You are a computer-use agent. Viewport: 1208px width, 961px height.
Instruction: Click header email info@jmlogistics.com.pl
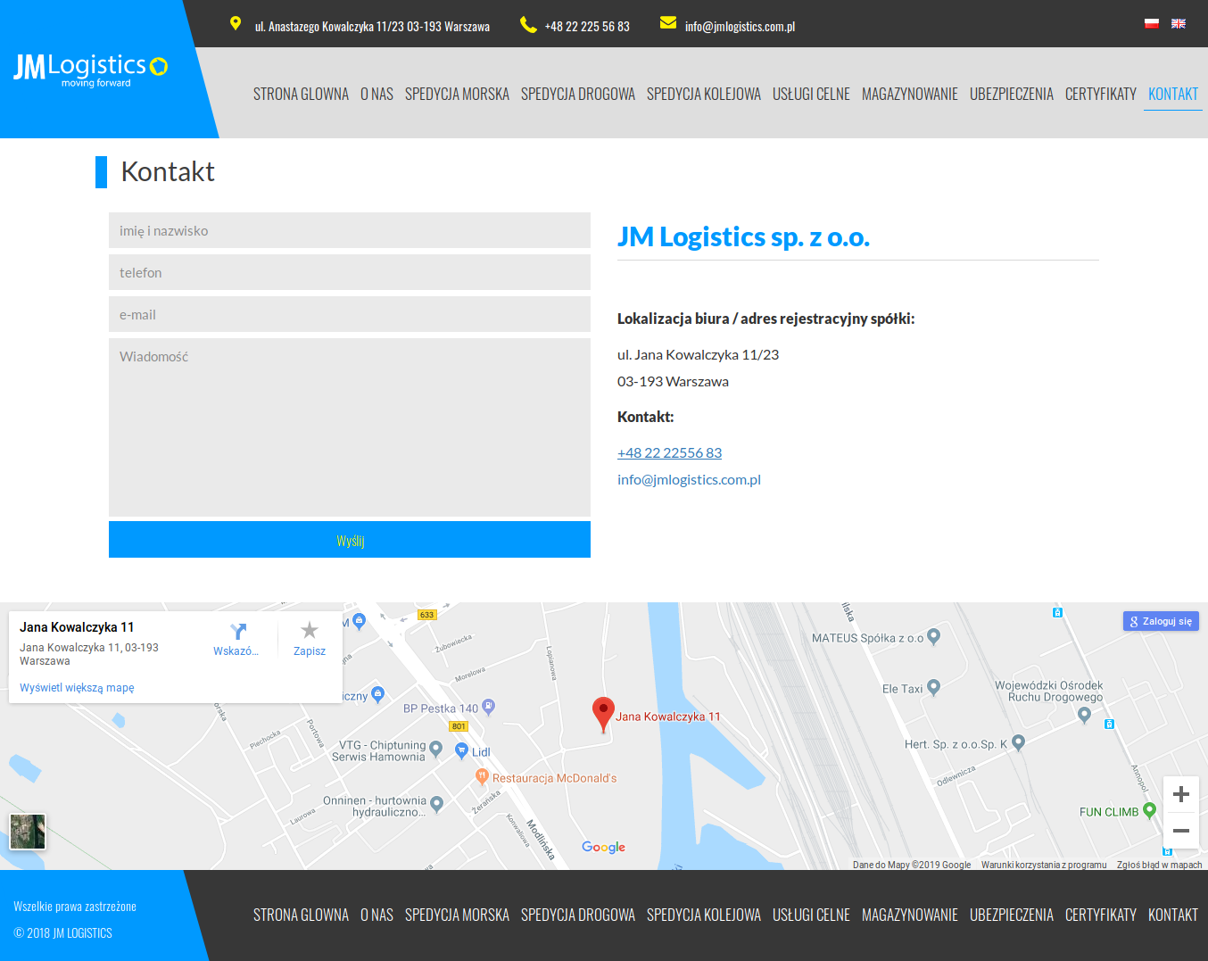point(740,27)
